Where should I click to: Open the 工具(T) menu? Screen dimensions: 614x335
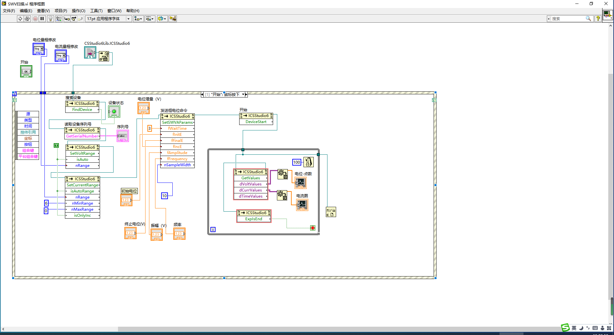[96, 11]
